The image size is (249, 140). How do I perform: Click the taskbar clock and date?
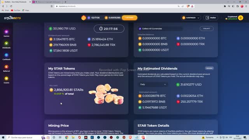point(237,137)
